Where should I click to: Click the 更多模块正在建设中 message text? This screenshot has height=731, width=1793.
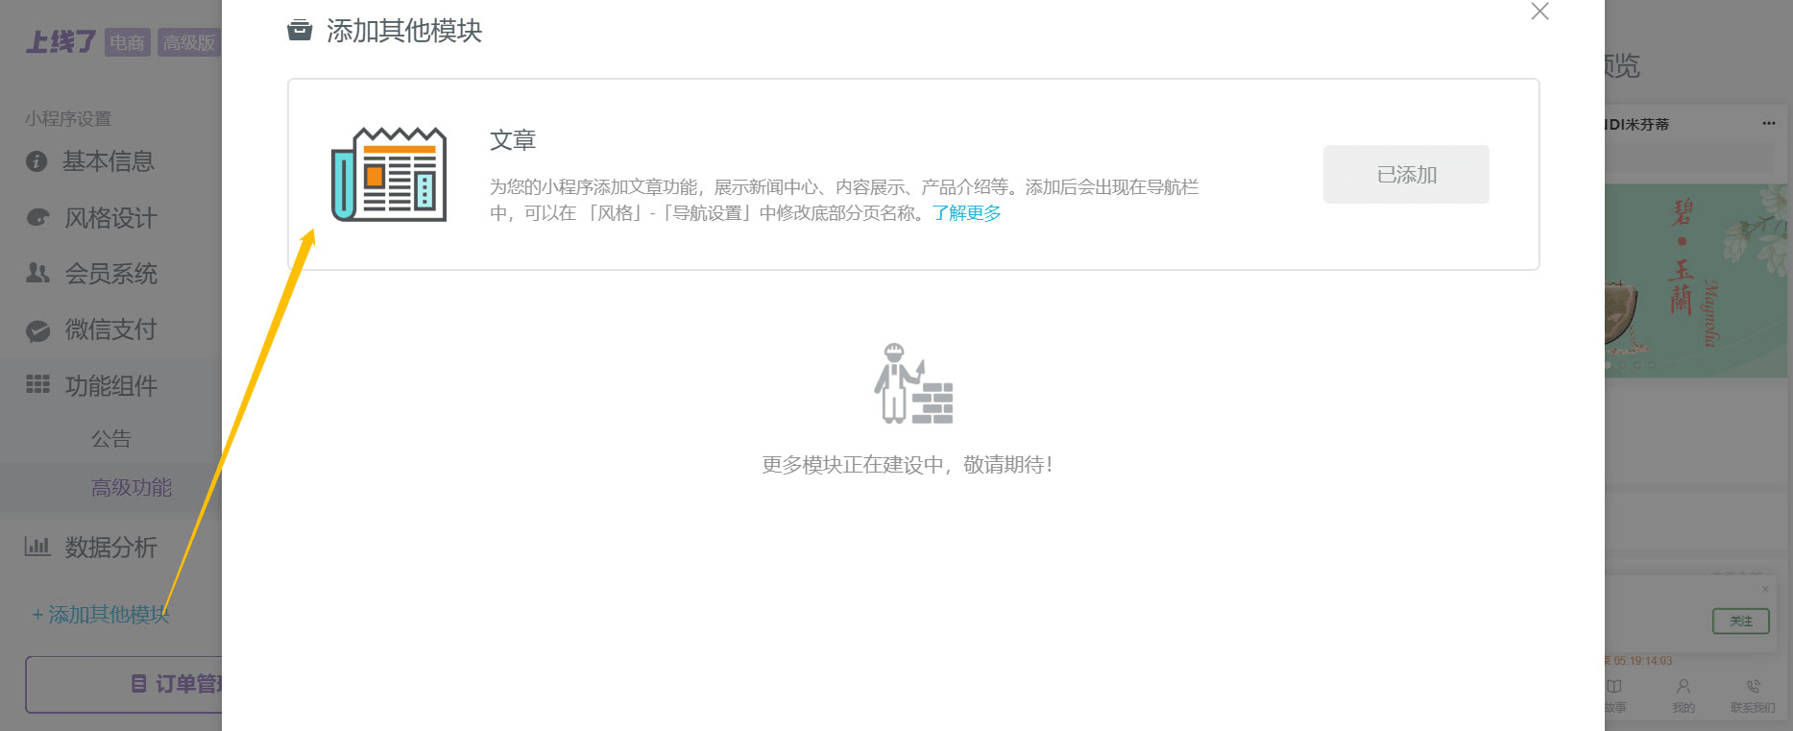908,465
